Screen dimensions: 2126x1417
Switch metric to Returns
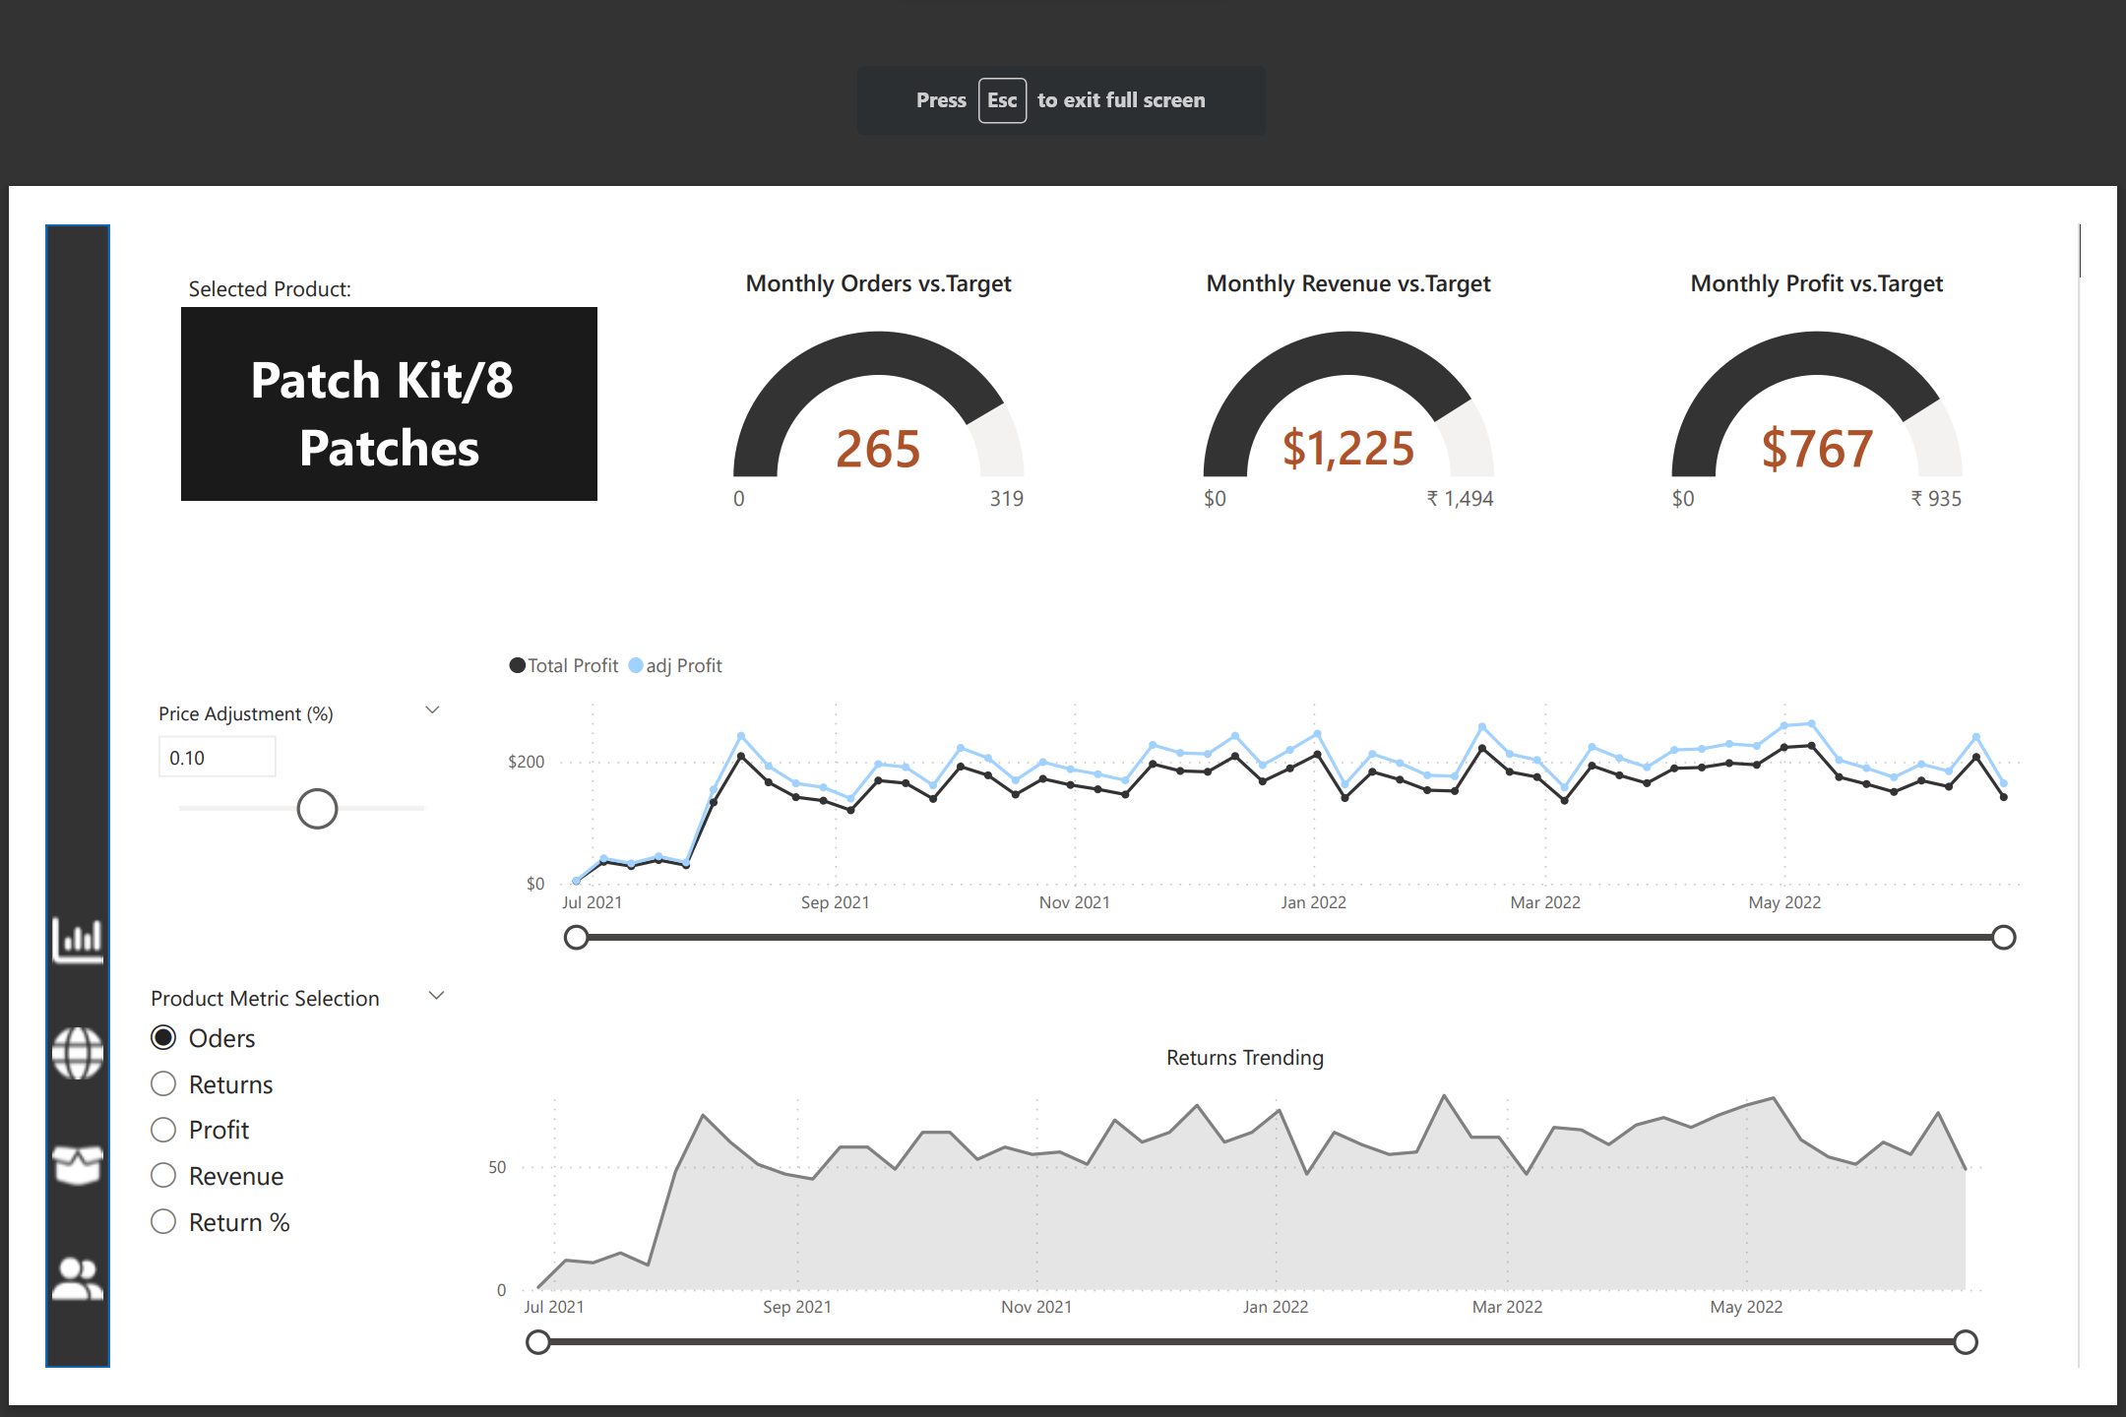(x=163, y=1083)
